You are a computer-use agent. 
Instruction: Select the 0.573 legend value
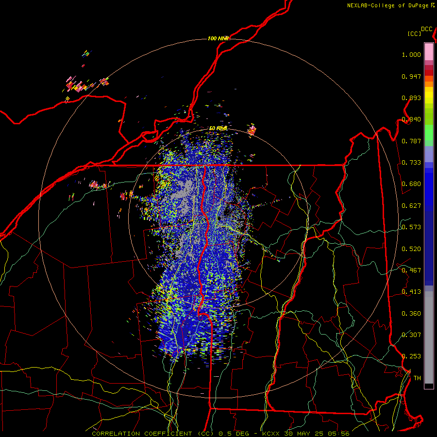pyautogui.click(x=411, y=227)
